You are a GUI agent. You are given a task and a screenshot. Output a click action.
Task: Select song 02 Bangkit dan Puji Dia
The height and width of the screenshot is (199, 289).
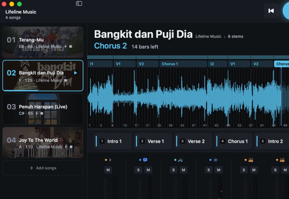pos(43,76)
